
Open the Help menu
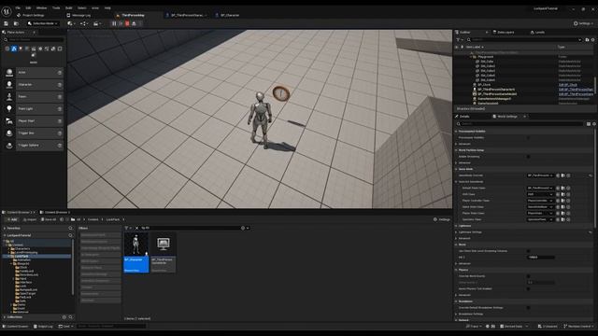[x=107, y=7]
